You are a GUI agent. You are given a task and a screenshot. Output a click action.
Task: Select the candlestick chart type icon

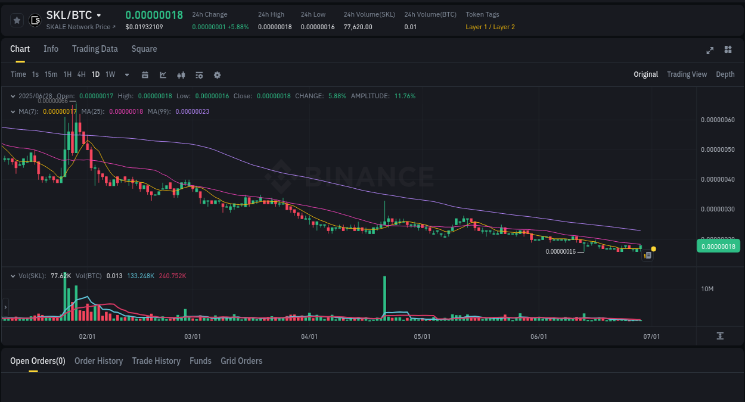181,74
